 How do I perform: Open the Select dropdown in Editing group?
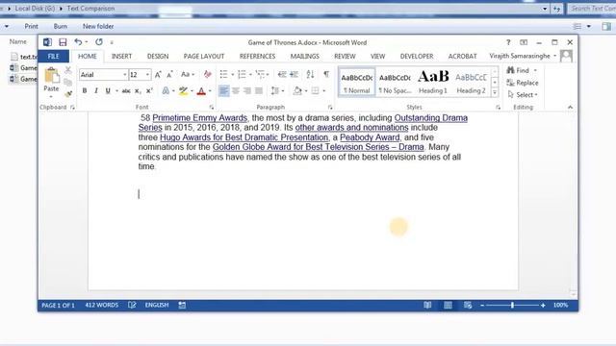coord(523,94)
